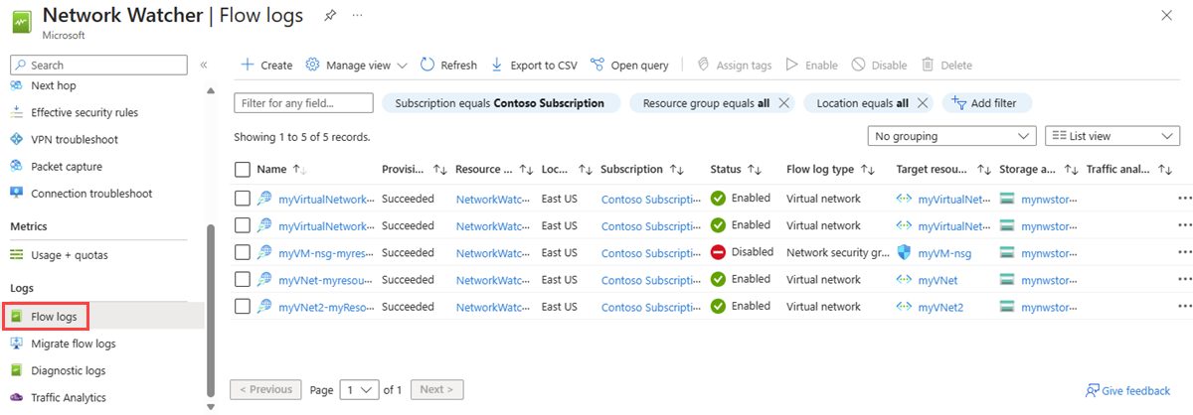
Task: Click the Delete toolbar button
Action: coord(946,65)
